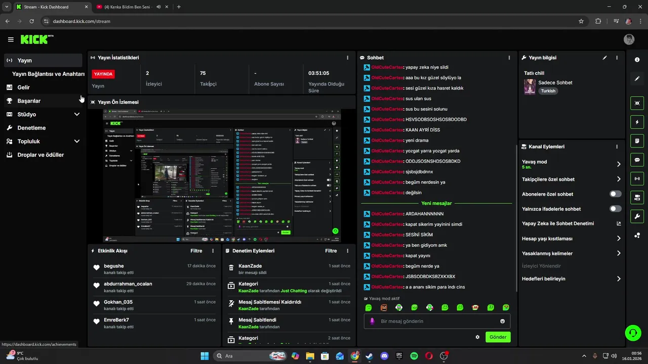Open the user profile avatar
Image resolution: width=648 pixels, height=364 pixels.
629,39
